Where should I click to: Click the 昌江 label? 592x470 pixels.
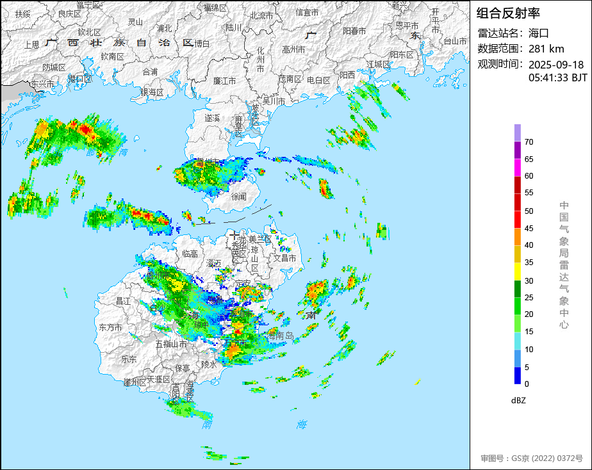[x=123, y=301]
